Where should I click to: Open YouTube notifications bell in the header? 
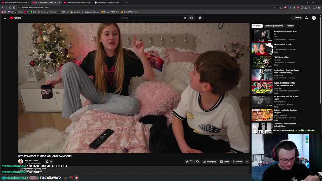coord(306,18)
